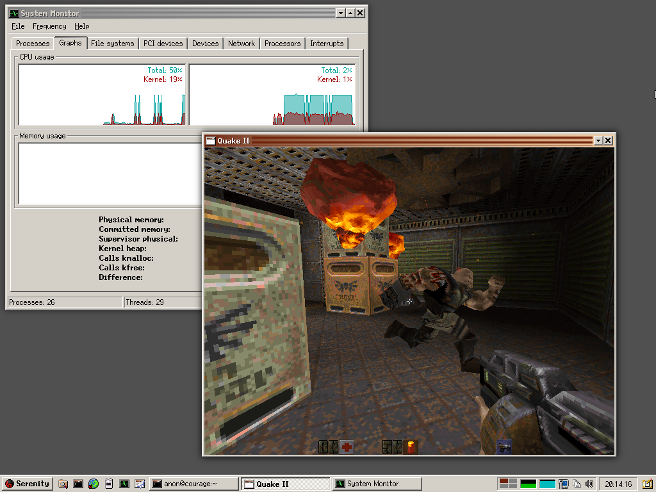
Task: Switch to the Processes tab
Action: [33, 44]
